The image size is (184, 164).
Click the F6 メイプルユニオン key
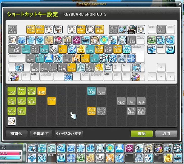(x=81, y=30)
